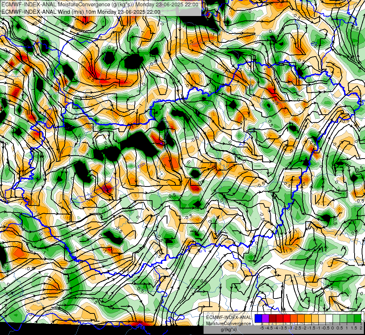Choose the legend swatch between -1.5 and -1
The width and height of the screenshot is (365, 335).
[315, 318]
